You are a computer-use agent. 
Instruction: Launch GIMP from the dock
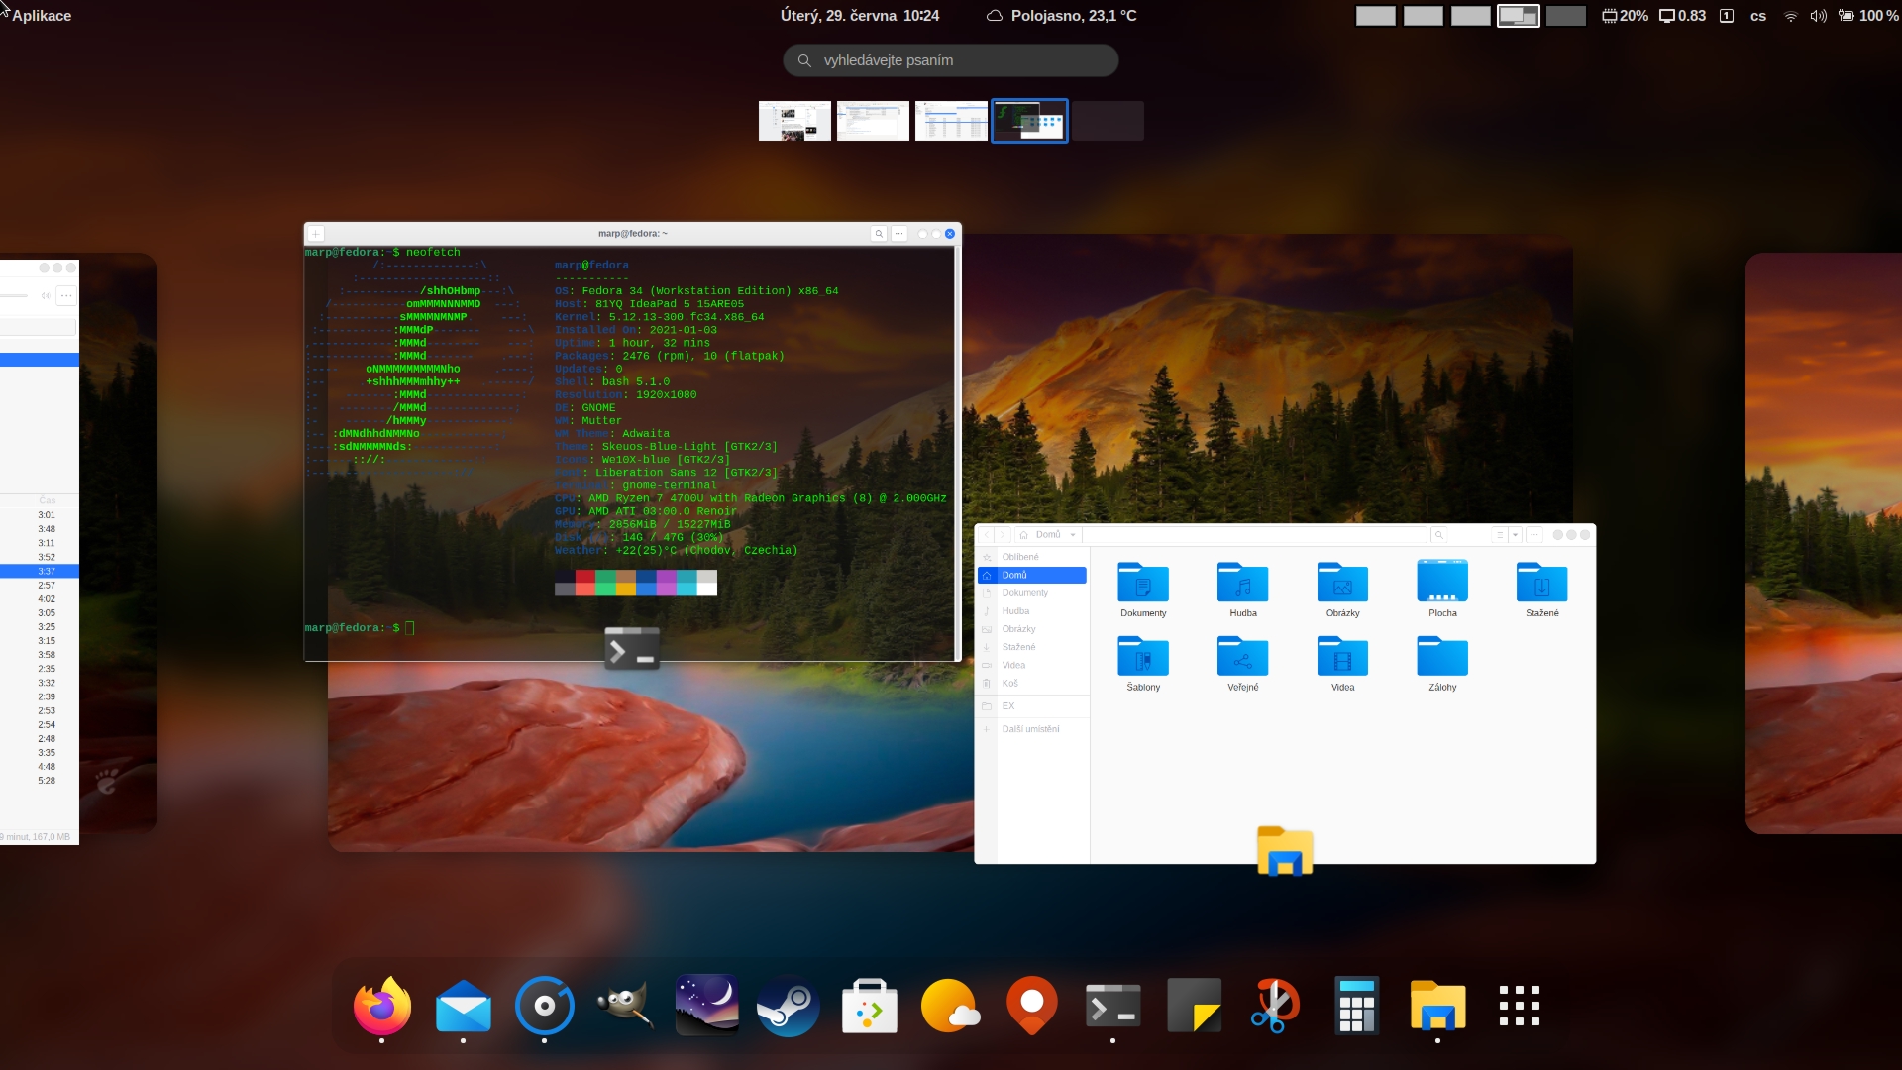(x=625, y=1006)
